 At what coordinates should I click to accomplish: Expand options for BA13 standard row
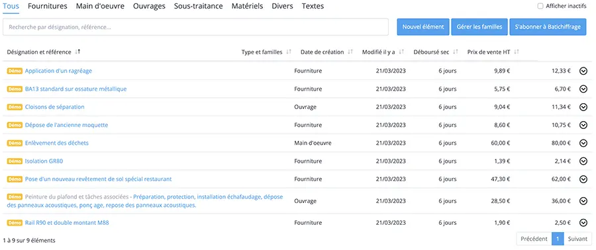583,89
